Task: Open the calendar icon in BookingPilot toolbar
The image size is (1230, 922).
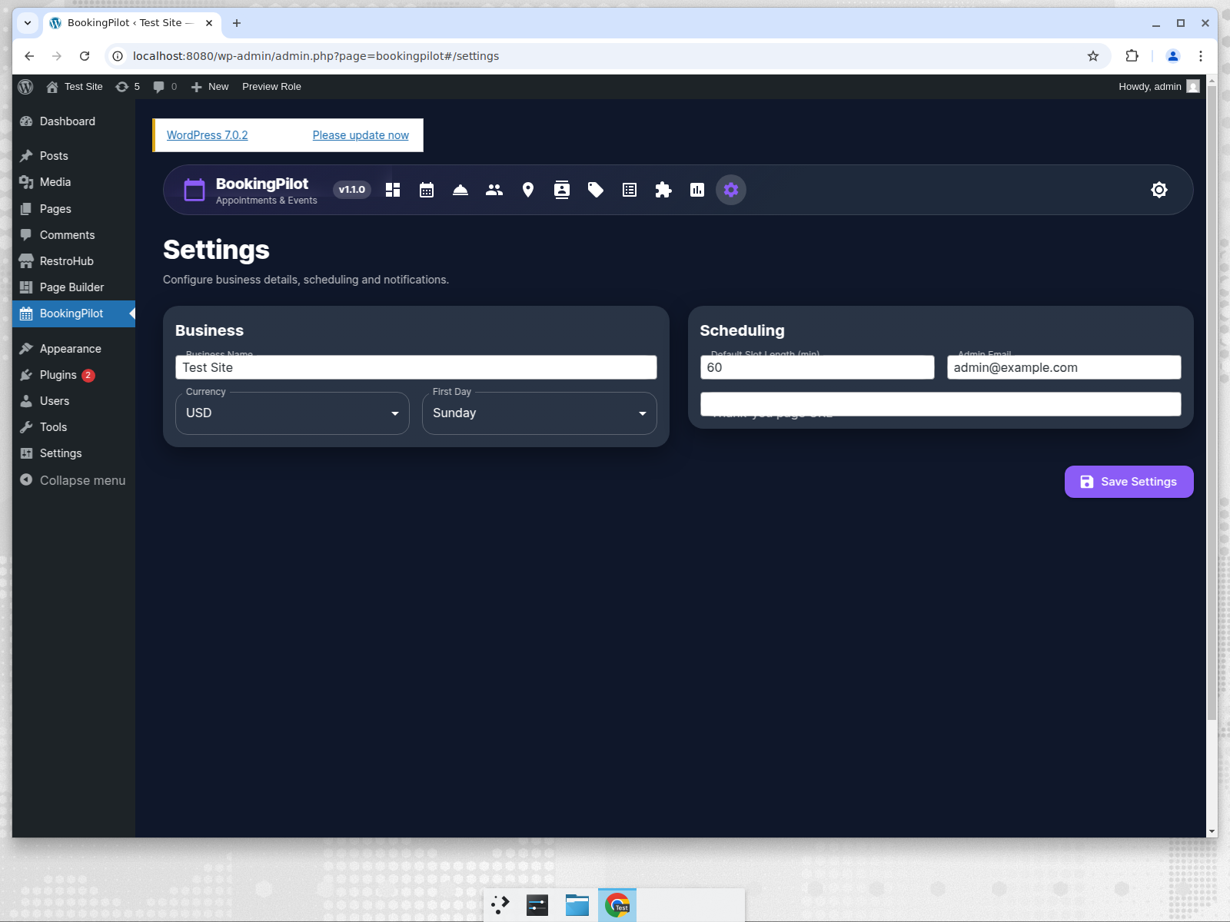Action: (427, 190)
